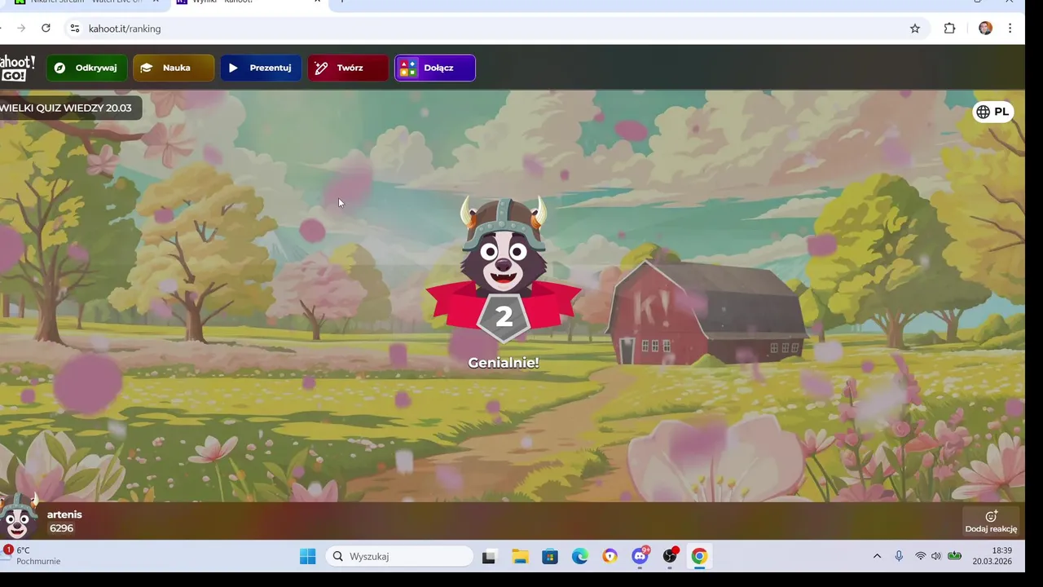Screen dimensions: 1043x587
Task: Open the Discord taskbar icon
Action: [x=640, y=556]
